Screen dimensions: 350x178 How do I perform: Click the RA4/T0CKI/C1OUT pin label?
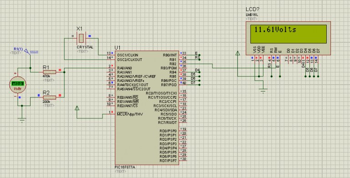point(133,85)
